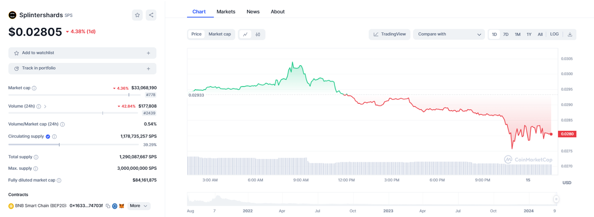Click the Track in portfolio button
The image size is (594, 217).
click(x=82, y=68)
